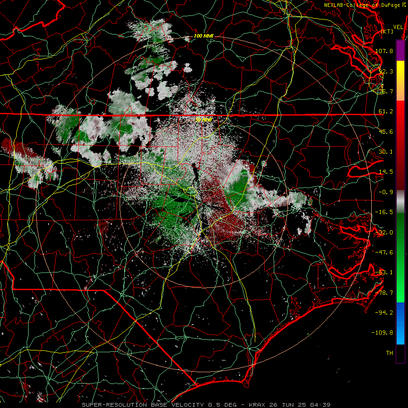
Task: Click the -63.1 velocity scale value
Action: coord(384,272)
